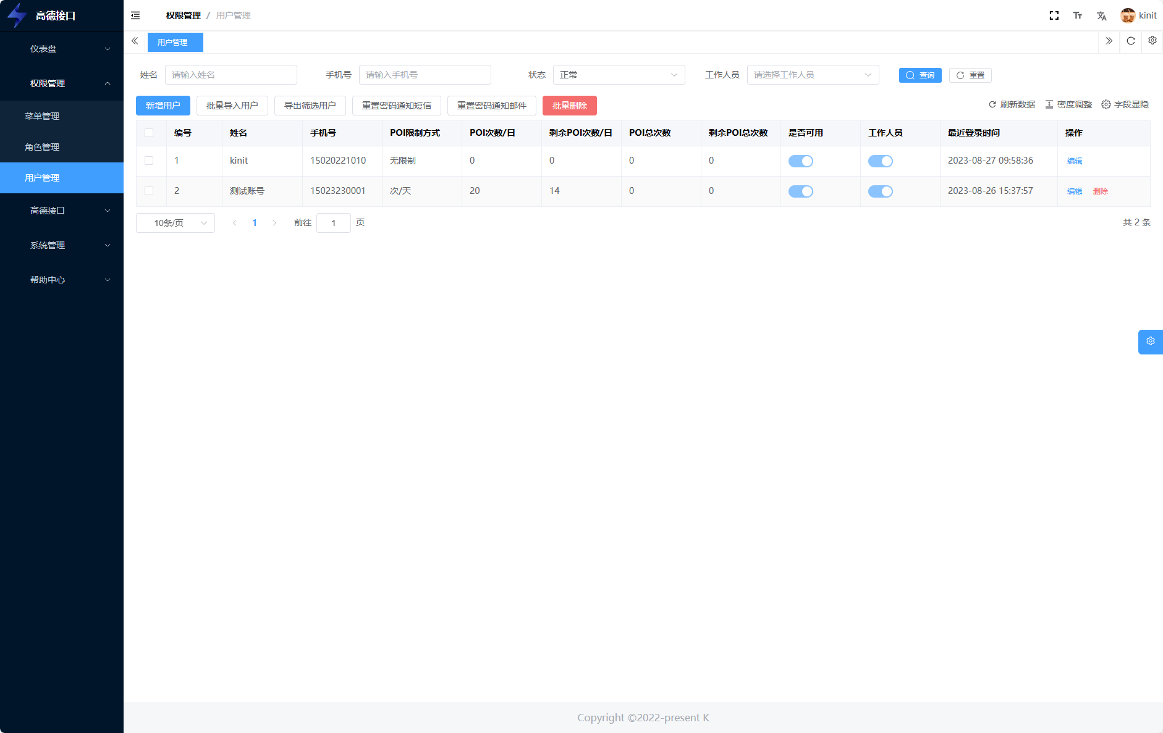Focus the 手机号 phone input field
This screenshot has height=733, width=1163.
[425, 75]
